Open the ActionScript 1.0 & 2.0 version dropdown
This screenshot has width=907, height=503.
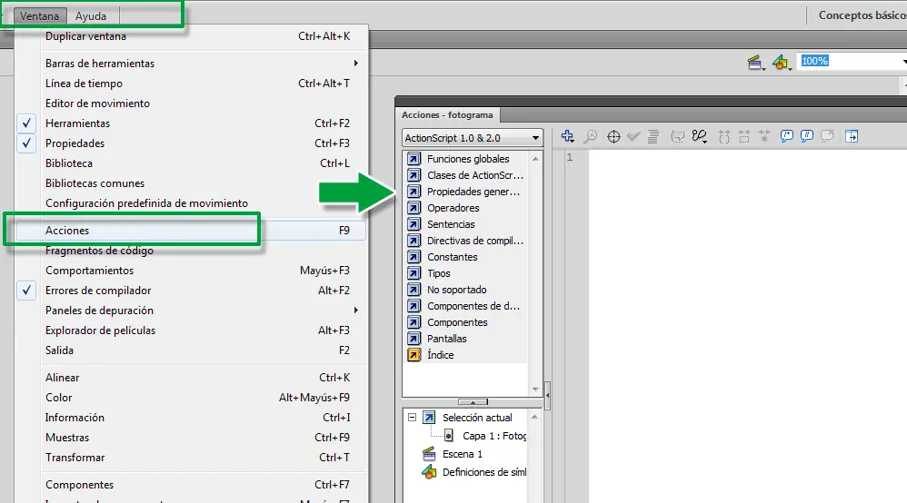(472, 138)
